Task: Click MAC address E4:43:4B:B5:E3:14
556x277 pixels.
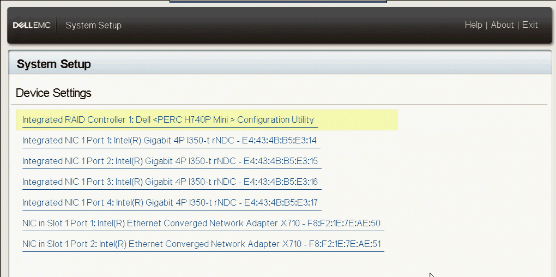Action: coord(279,141)
